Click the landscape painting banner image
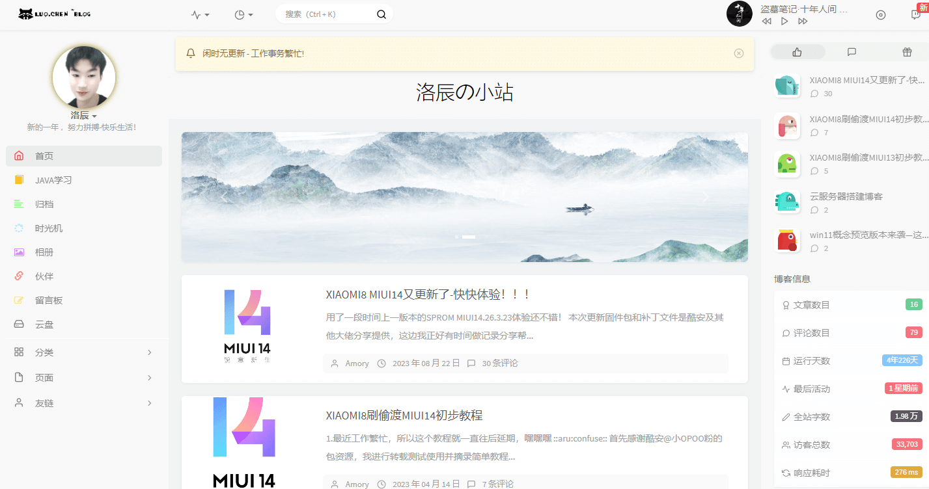The width and height of the screenshot is (929, 489). tap(465, 197)
